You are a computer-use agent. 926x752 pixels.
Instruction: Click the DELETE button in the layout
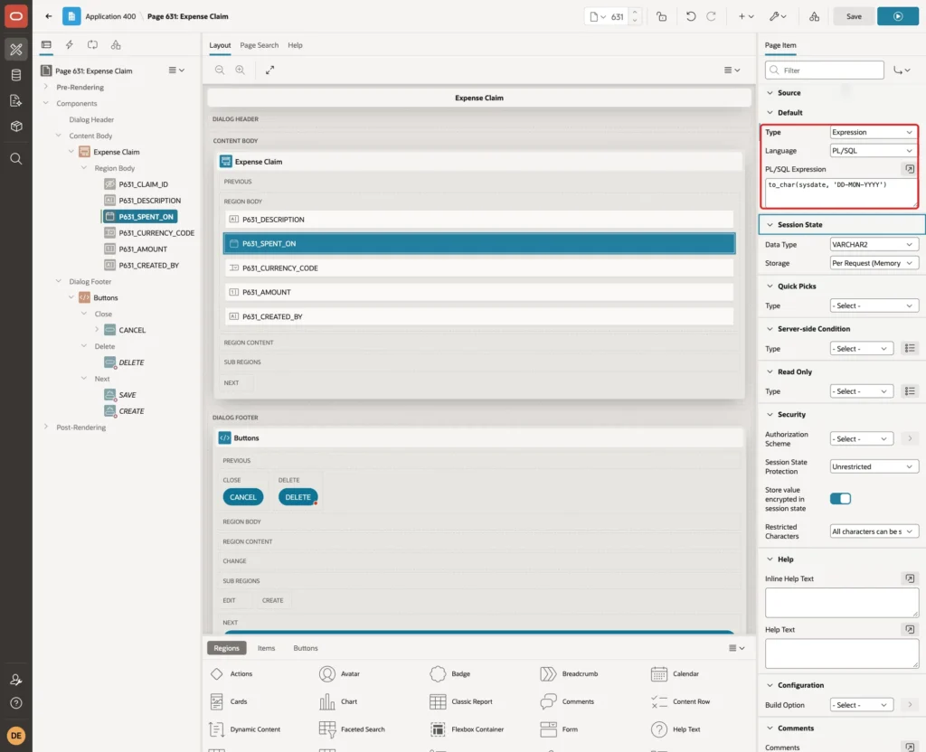[x=298, y=497]
